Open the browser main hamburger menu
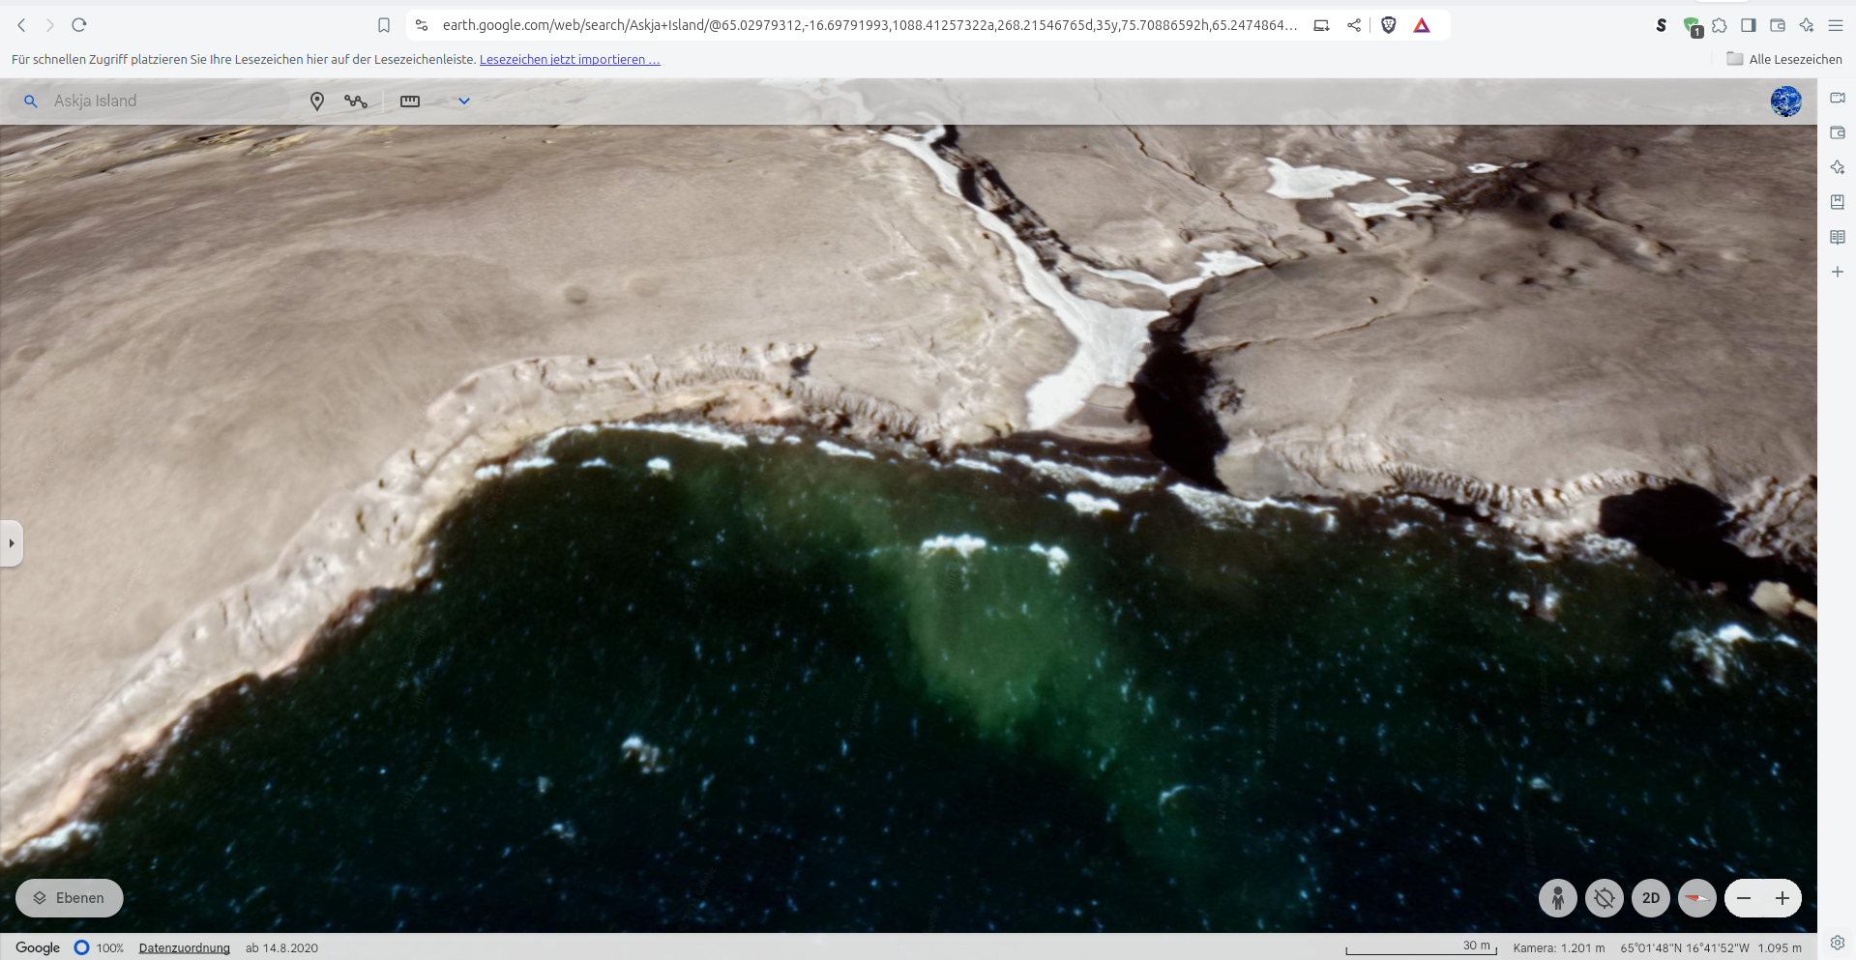The width and height of the screenshot is (1856, 960). coord(1836,25)
